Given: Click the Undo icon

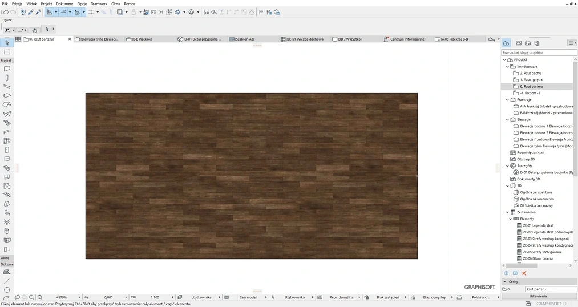Looking at the screenshot, I should tap(6, 12).
